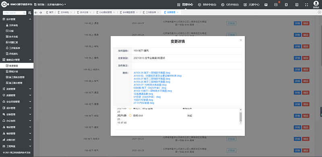Close the 变更详情 dialog

pyautogui.click(x=241, y=40)
